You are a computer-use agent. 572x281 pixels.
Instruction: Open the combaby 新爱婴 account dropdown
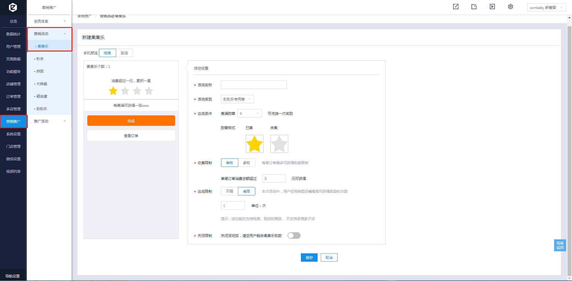pos(546,8)
